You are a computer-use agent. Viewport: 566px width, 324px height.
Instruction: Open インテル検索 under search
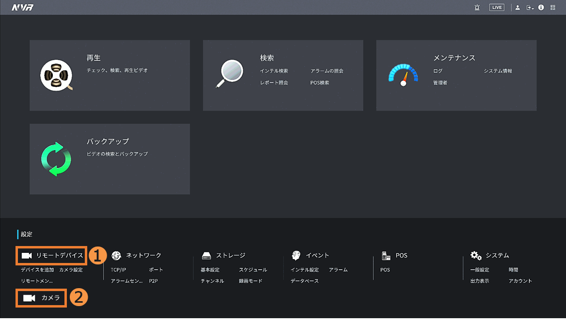274,71
